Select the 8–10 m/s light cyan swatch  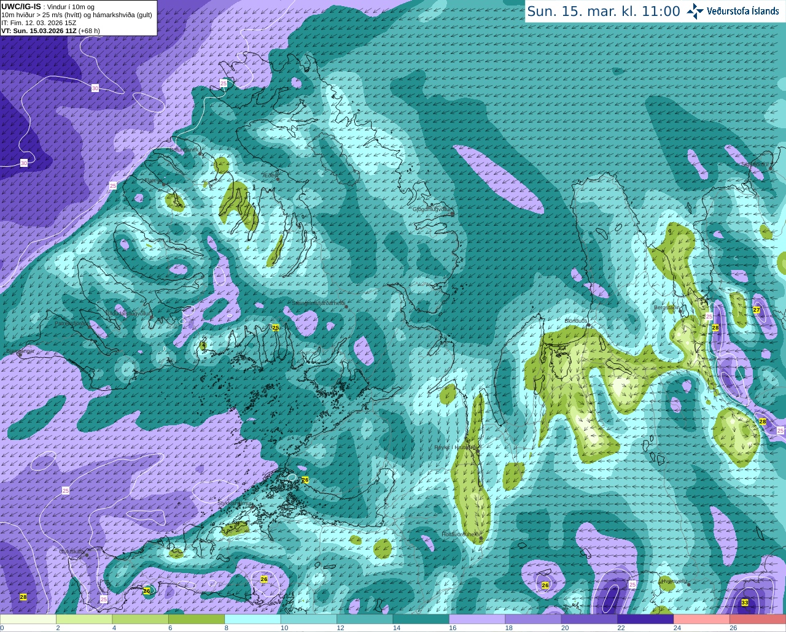point(253,619)
